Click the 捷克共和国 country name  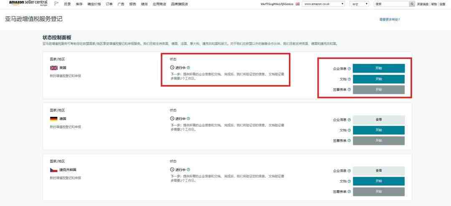click(x=68, y=170)
